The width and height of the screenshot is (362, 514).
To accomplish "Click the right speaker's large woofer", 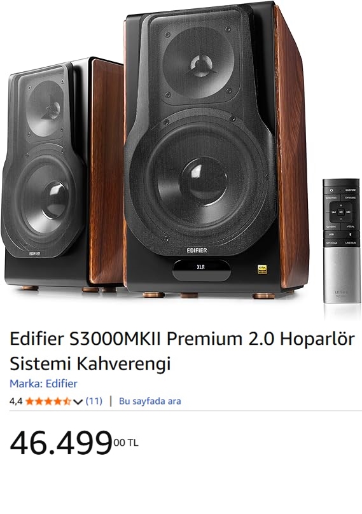I will [200, 181].
